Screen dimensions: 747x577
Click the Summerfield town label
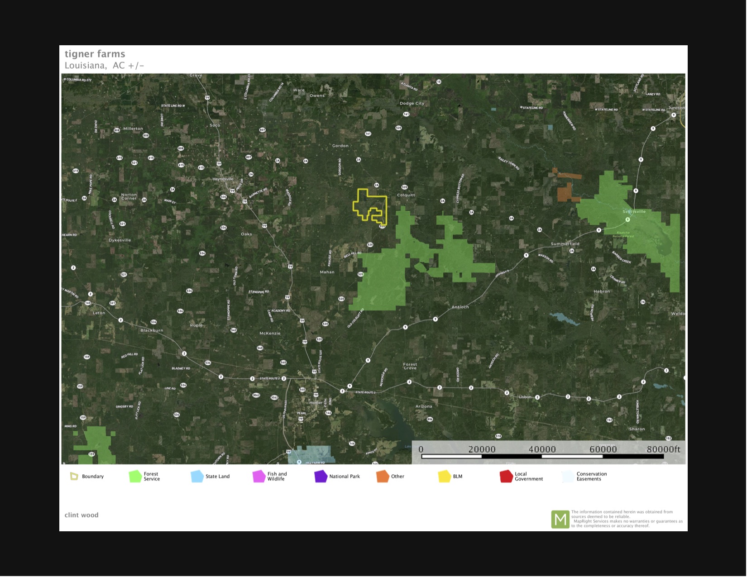tap(565, 244)
